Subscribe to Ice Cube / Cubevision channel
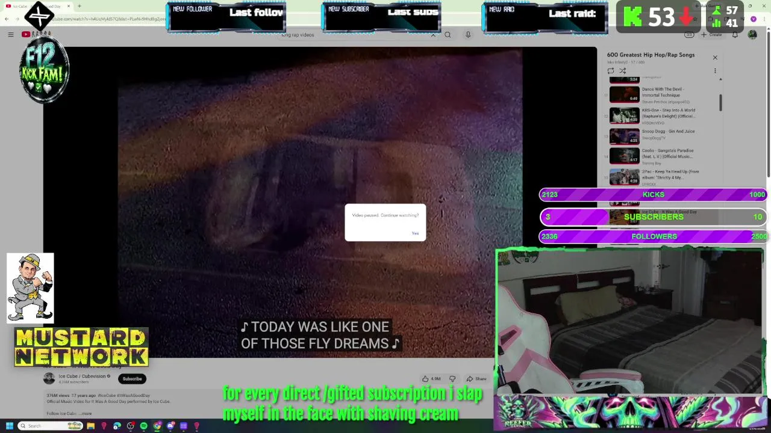Image resolution: width=771 pixels, height=433 pixels. coord(132,379)
